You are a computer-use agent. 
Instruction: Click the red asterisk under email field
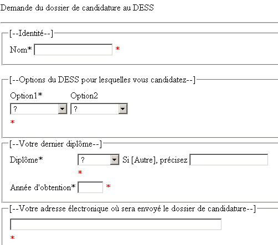coord(12,237)
